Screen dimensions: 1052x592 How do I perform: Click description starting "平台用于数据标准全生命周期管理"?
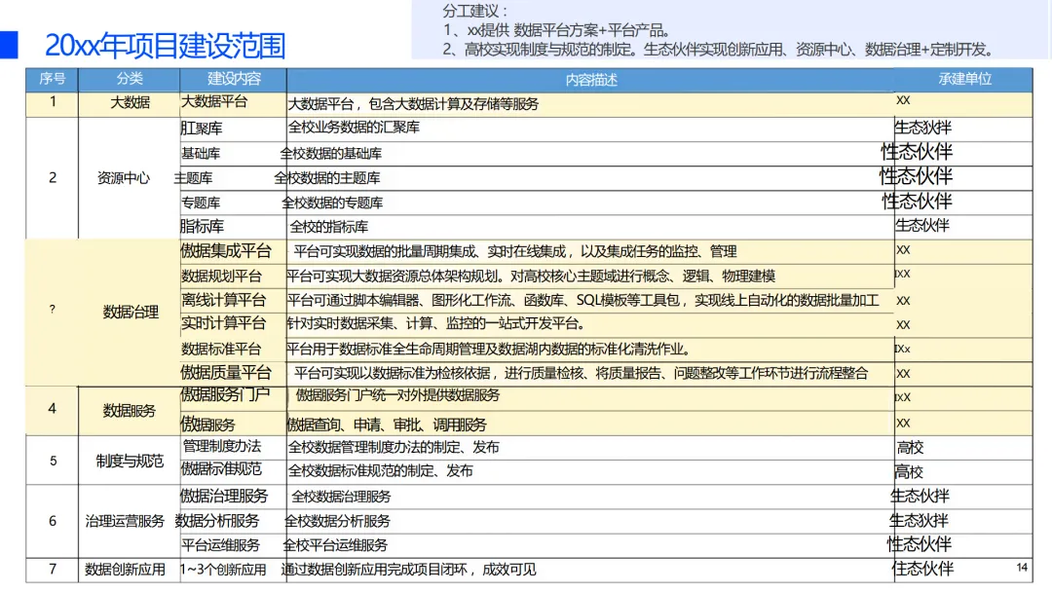pyautogui.click(x=488, y=350)
